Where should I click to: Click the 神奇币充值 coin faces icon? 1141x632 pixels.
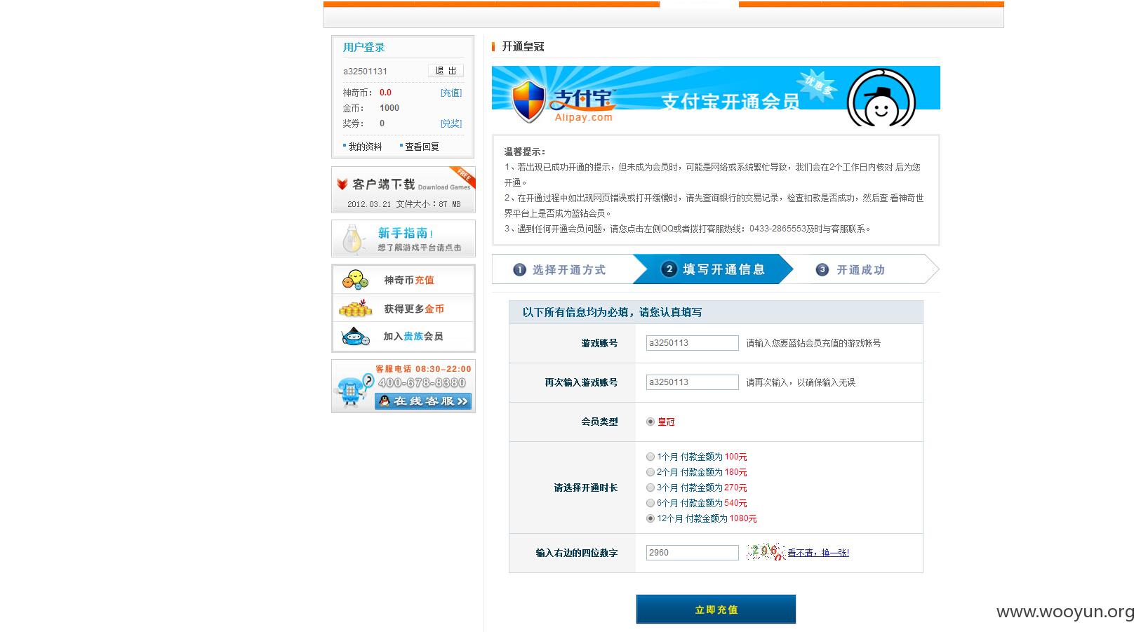[x=355, y=280]
